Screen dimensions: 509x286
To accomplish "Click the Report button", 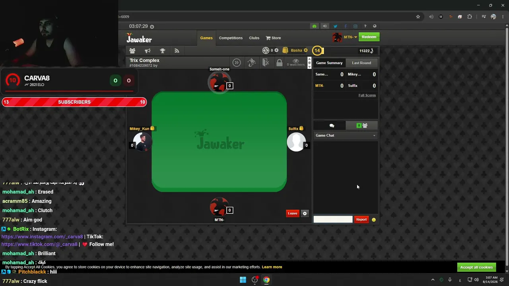I will pyautogui.click(x=361, y=220).
